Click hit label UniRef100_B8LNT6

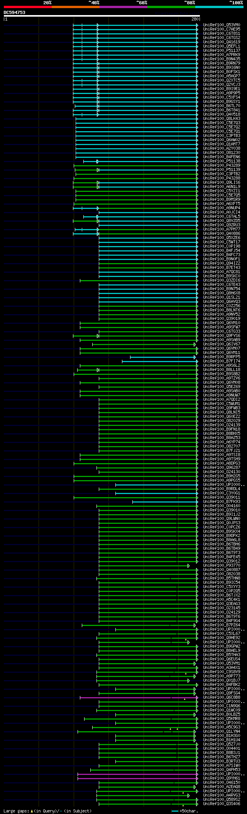click(222, 310)
